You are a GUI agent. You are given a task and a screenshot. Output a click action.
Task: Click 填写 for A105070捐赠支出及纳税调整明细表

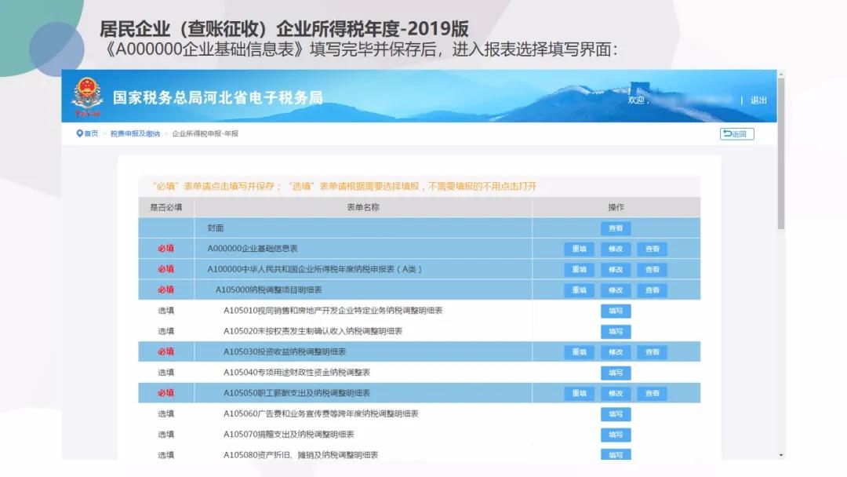615,435
